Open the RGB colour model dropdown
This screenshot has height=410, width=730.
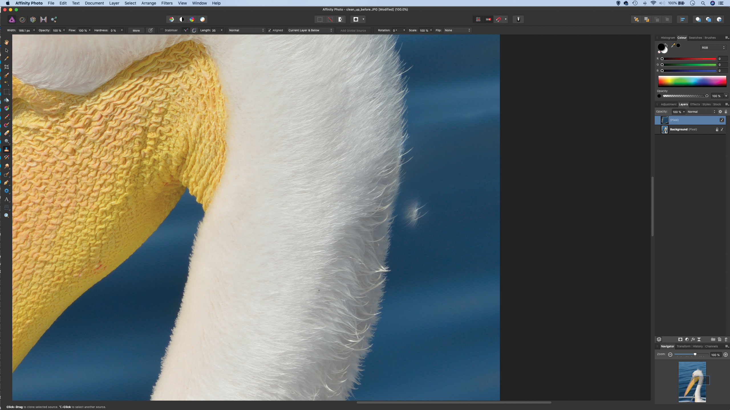[713, 48]
